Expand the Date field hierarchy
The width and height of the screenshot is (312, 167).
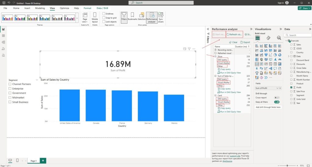pyautogui.click(x=288, y=56)
